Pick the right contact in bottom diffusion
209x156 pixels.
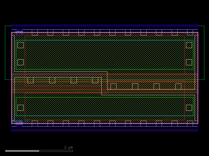click(189, 108)
